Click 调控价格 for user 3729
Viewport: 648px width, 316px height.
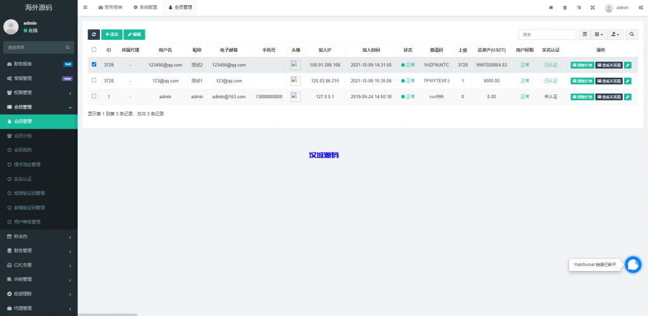point(582,65)
